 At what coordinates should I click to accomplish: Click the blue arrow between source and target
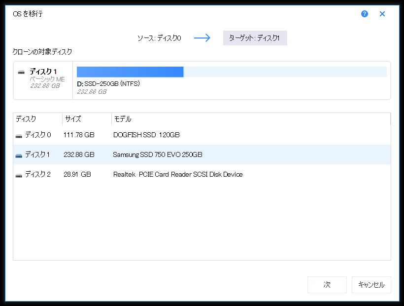click(202, 38)
